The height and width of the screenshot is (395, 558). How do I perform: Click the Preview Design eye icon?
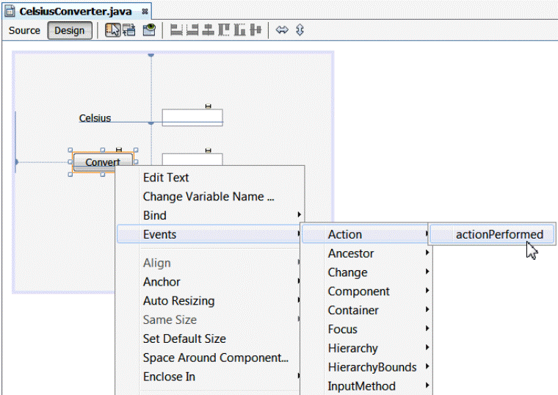[x=149, y=30]
